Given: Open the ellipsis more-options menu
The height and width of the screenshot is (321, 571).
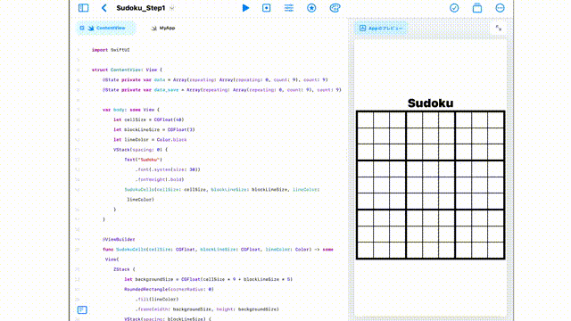Looking at the screenshot, I should pyautogui.click(x=500, y=8).
